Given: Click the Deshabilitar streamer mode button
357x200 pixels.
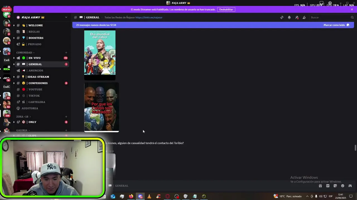Looking at the screenshot, I should 226,9.
